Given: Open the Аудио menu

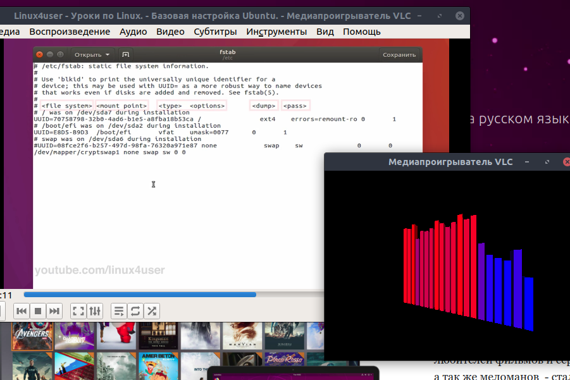Looking at the screenshot, I should click(133, 32).
